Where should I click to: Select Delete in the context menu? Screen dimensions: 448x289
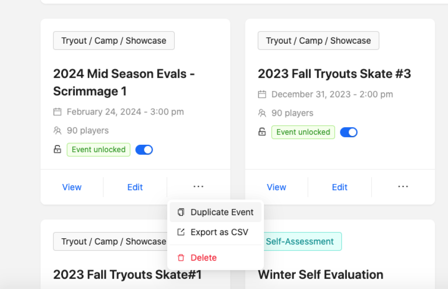pyautogui.click(x=203, y=258)
